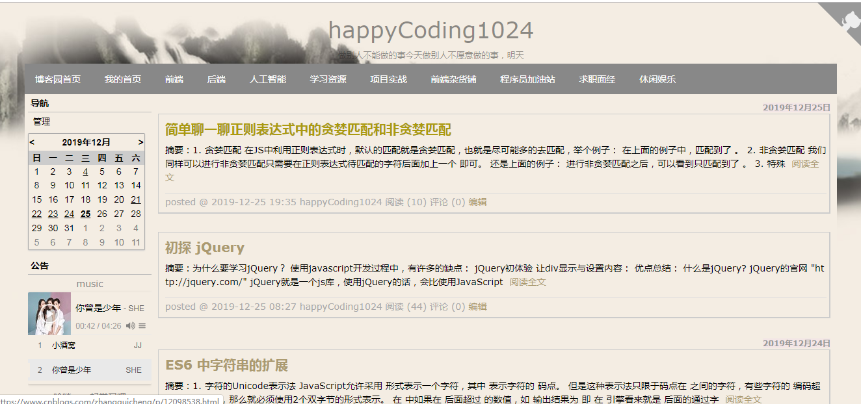Open 博客园首页 in navigation bar
Screen dimensions: 861x404
point(58,79)
